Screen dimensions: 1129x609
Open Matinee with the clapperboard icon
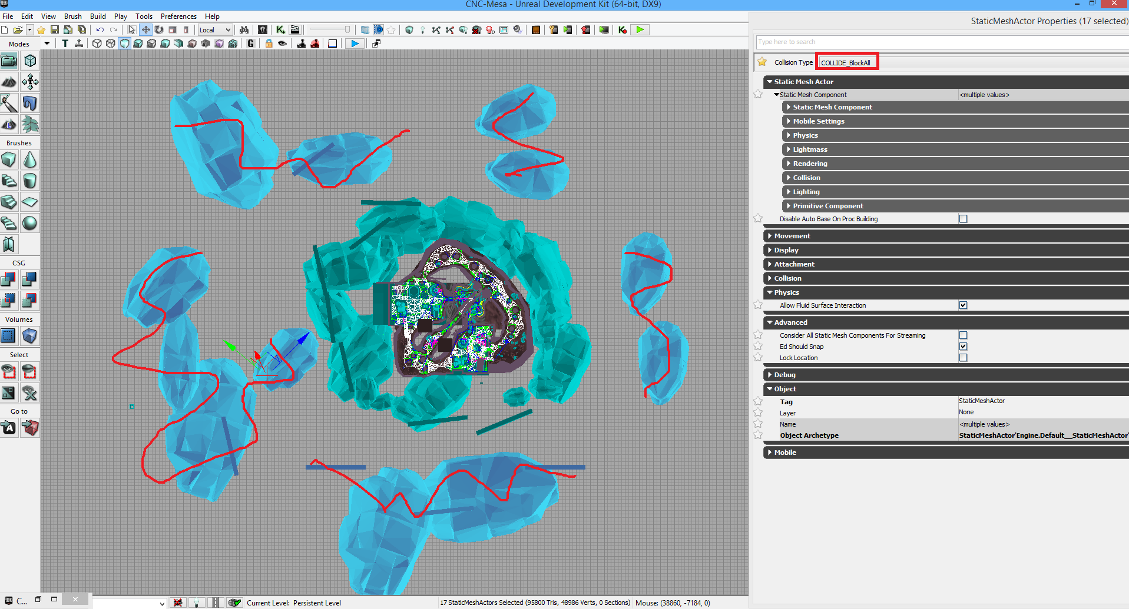pos(295,30)
